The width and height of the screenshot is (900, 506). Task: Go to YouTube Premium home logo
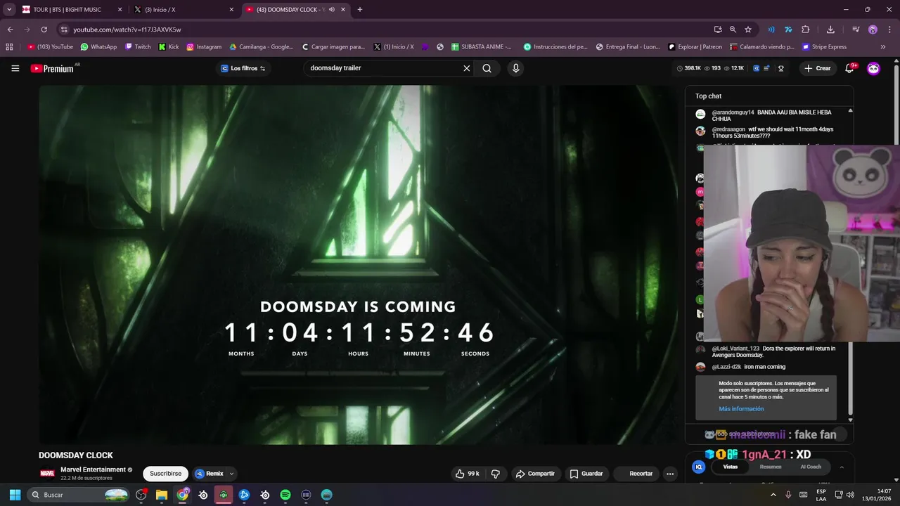tap(52, 68)
